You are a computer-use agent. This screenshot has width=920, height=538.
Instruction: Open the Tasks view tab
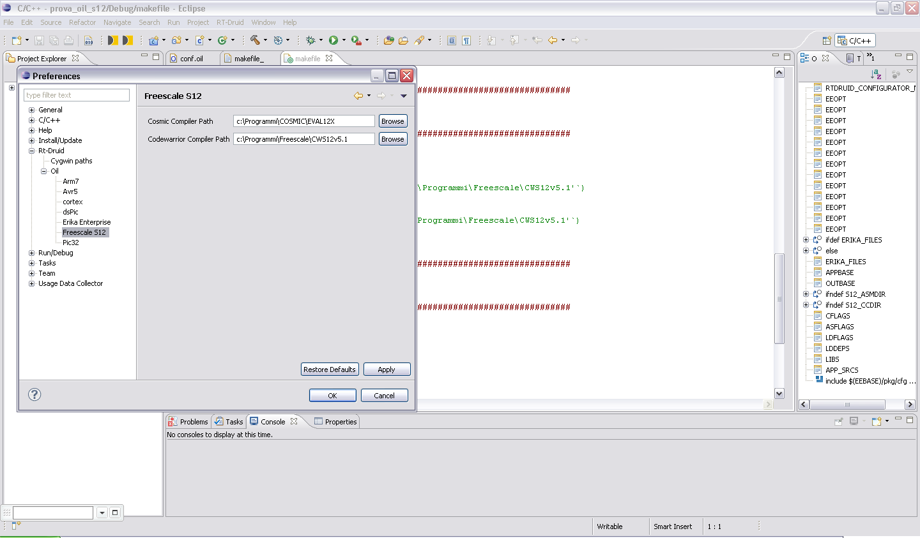[x=229, y=422]
